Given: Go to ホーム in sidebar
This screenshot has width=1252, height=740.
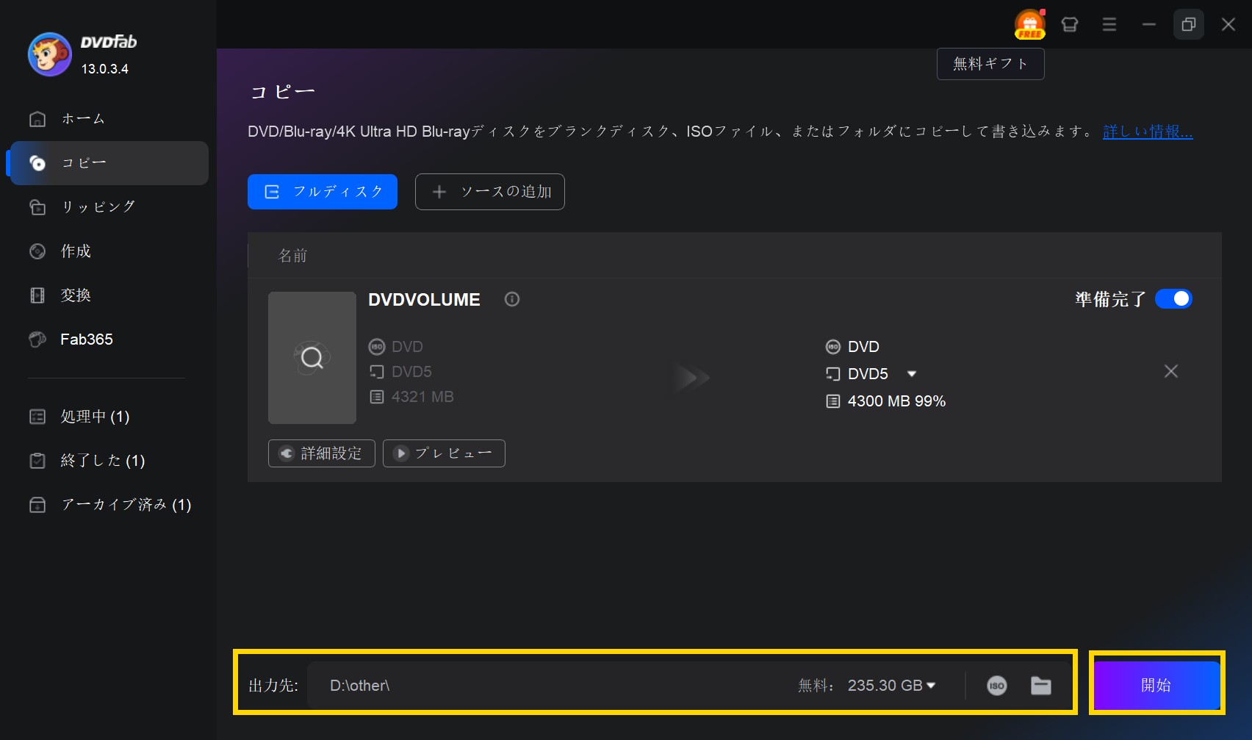Looking at the screenshot, I should point(109,118).
